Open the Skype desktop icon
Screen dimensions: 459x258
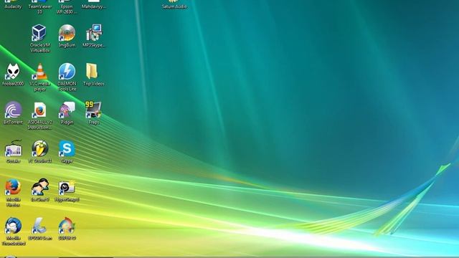coord(67,148)
